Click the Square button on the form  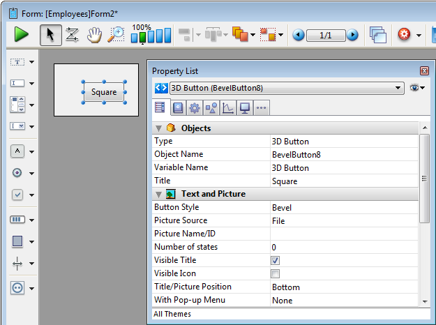[104, 92]
